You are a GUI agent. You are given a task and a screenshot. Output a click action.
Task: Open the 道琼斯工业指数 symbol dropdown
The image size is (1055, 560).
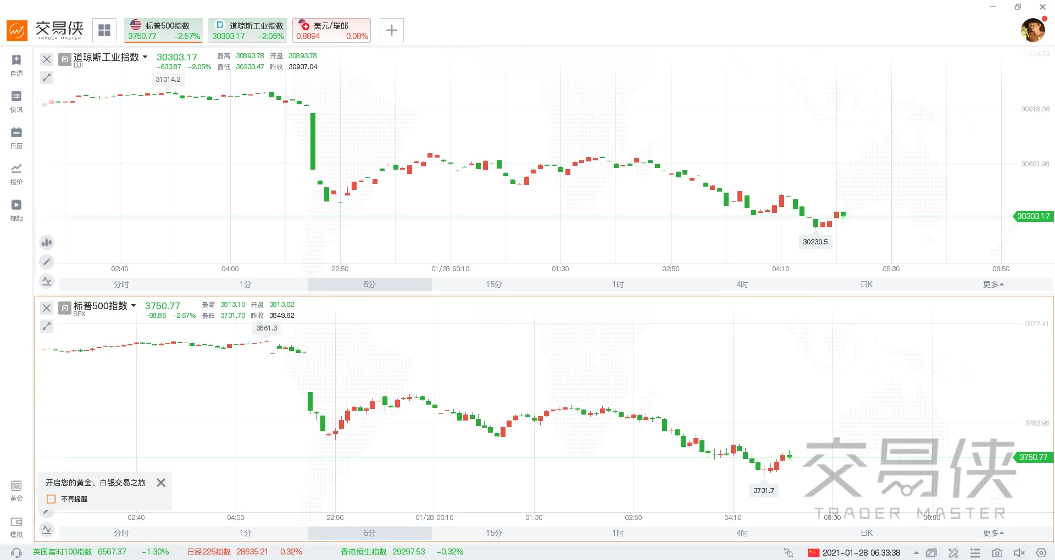145,57
